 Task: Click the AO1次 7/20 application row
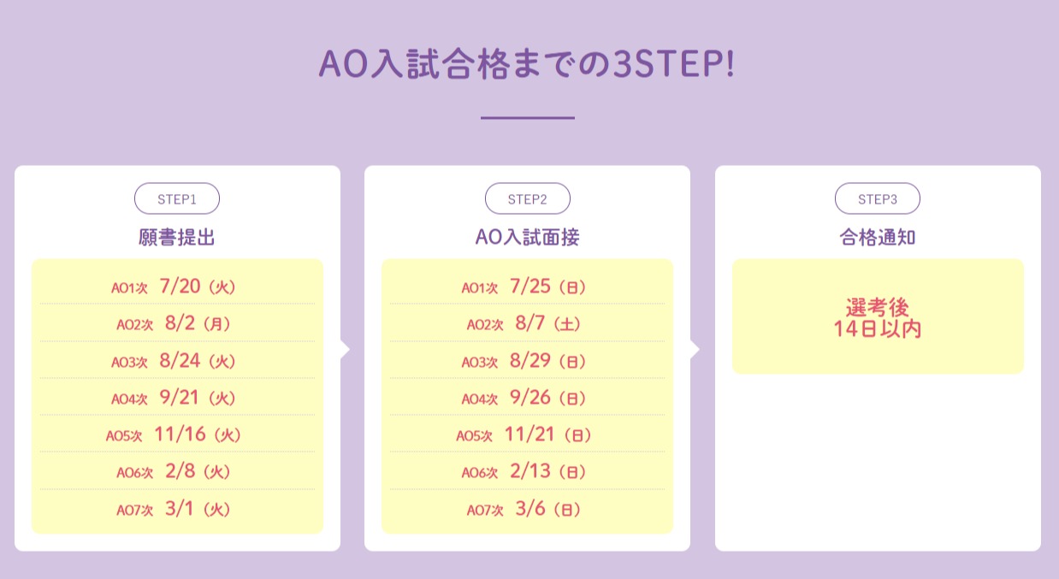click(x=177, y=287)
